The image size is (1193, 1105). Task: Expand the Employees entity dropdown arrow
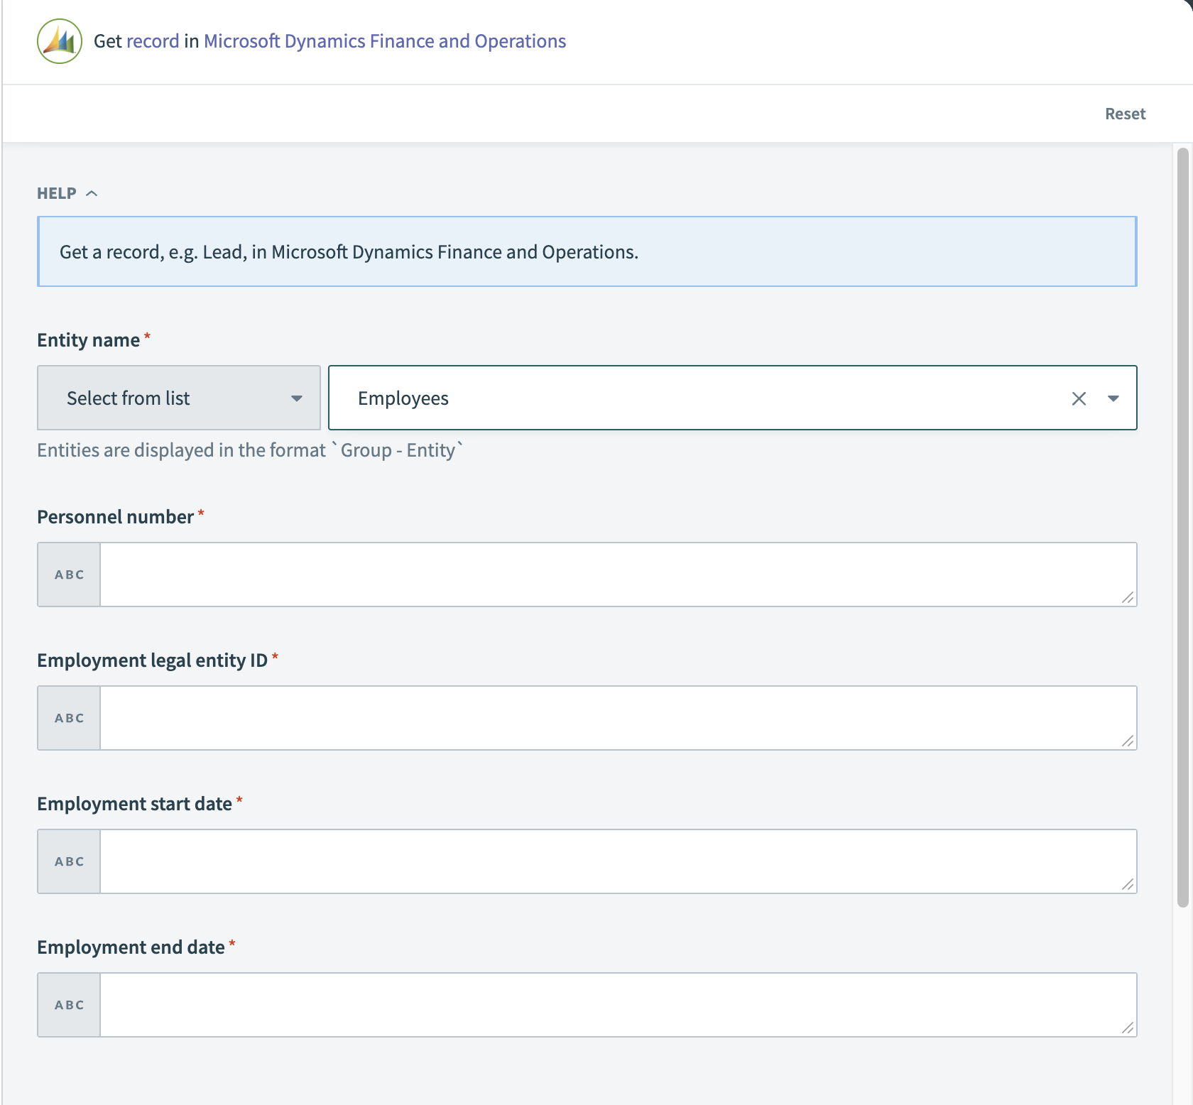(1113, 398)
